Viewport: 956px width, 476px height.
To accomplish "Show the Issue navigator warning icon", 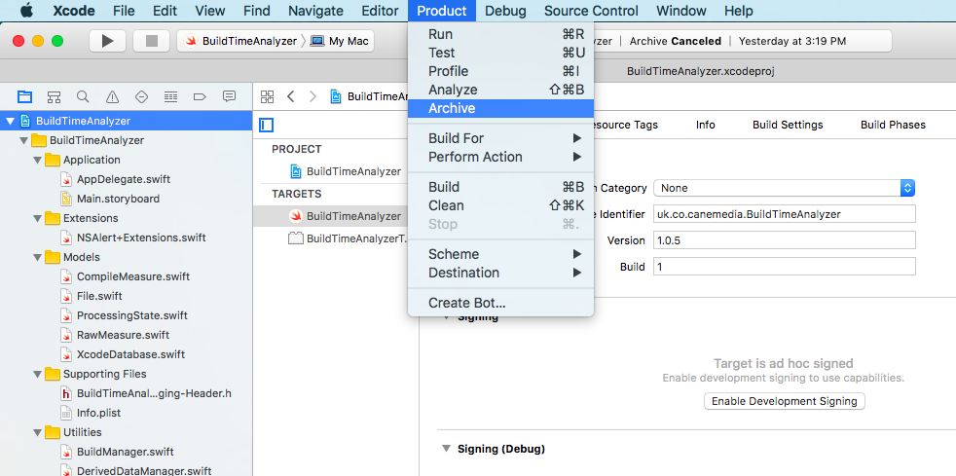I will (x=112, y=96).
